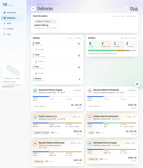Screen dimensions: 143x168
Task: Click the '0 to tap' arrow indicator
Action: 39,73
